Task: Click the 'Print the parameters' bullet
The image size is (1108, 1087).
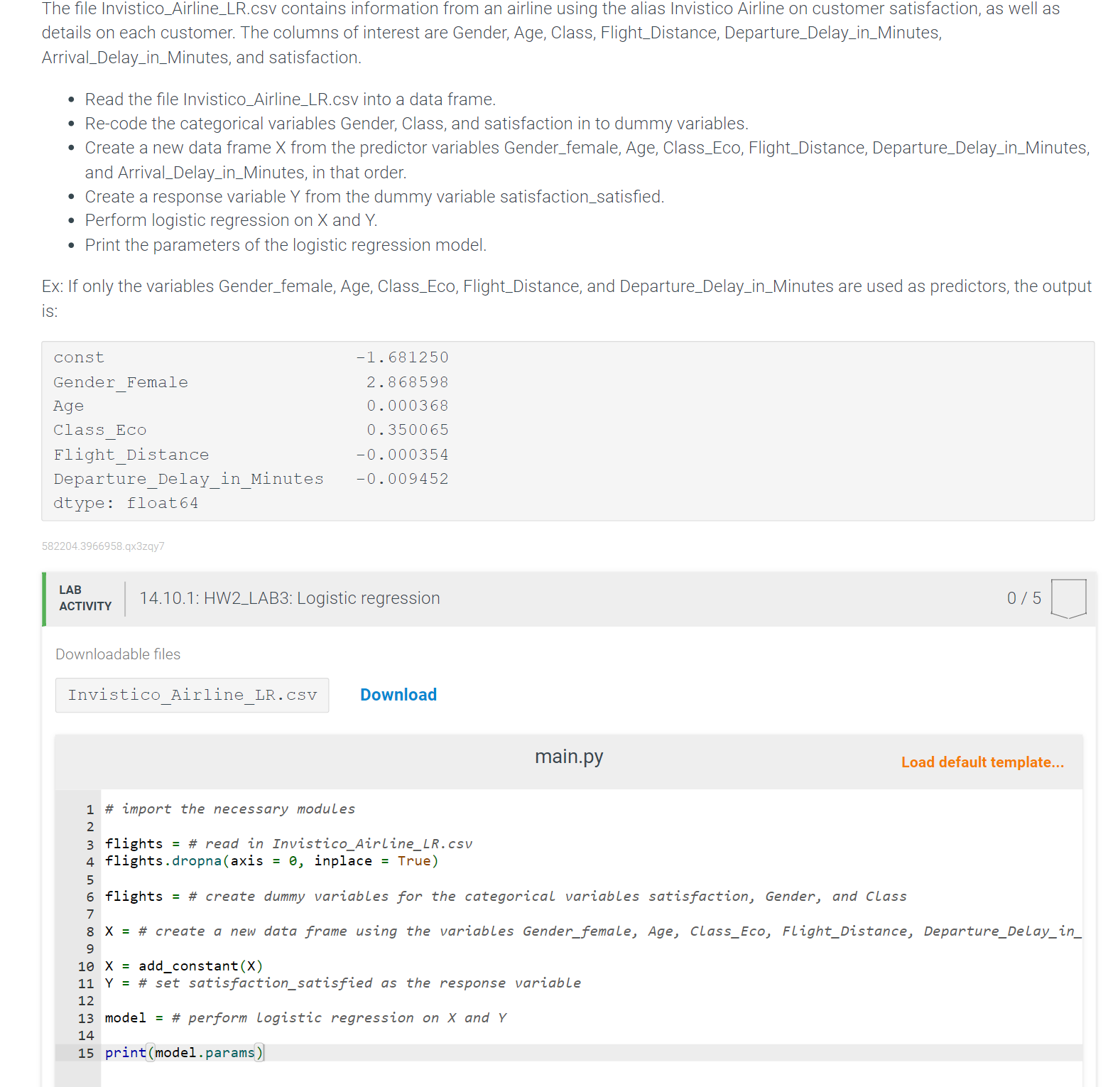Action: (x=286, y=245)
